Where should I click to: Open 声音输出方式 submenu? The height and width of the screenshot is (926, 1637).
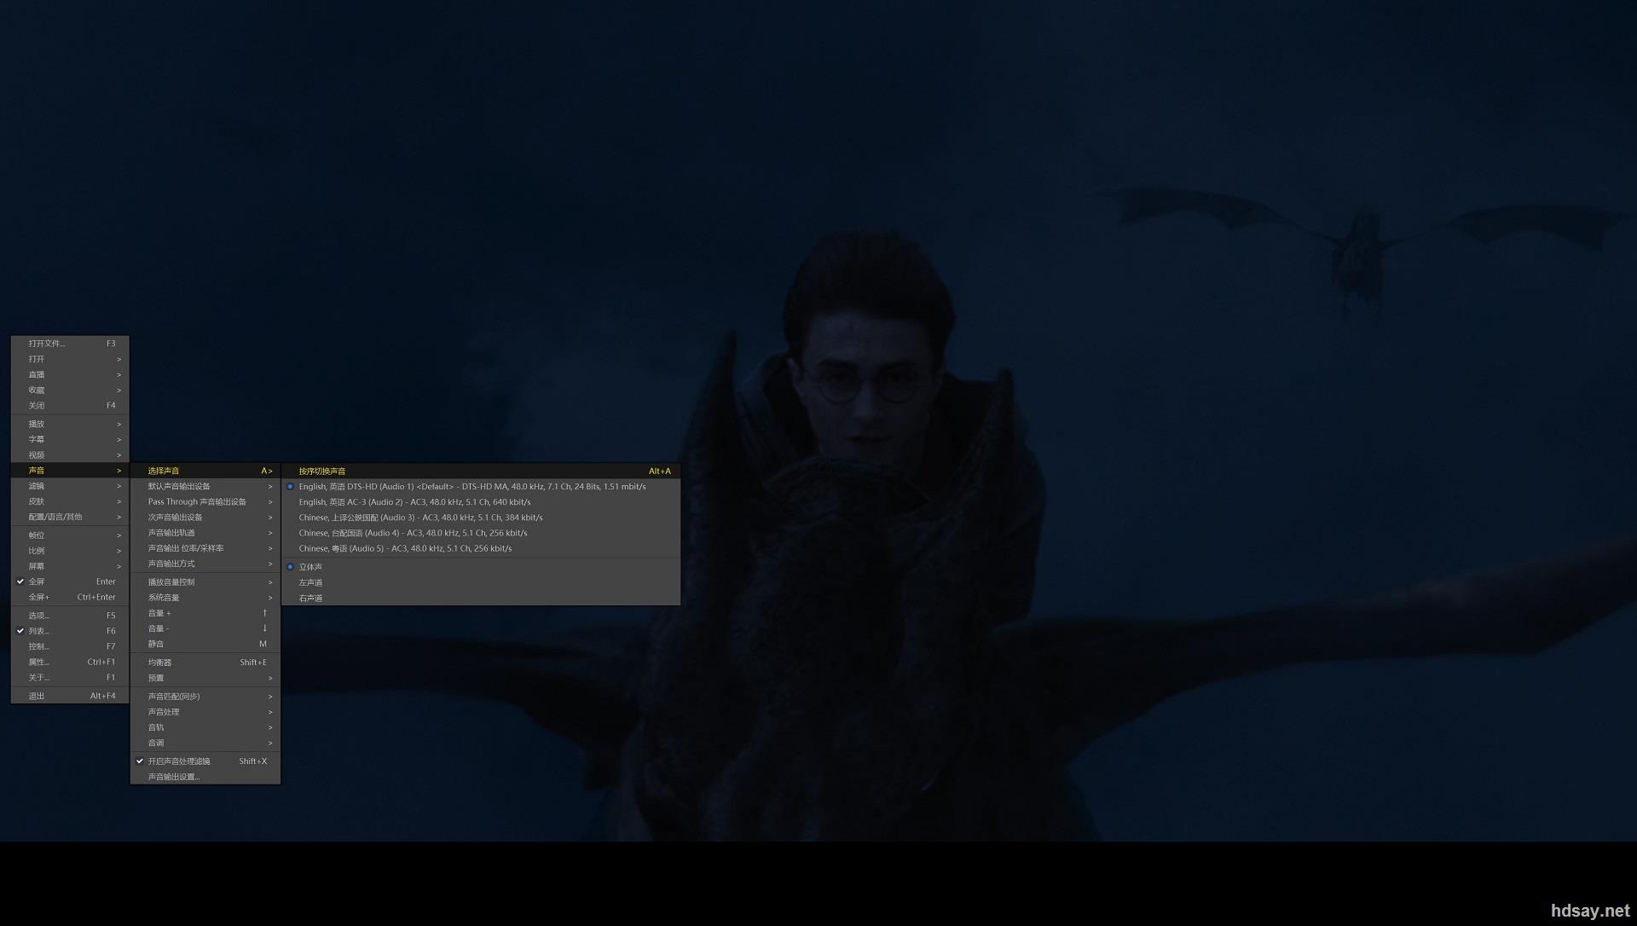[205, 564]
